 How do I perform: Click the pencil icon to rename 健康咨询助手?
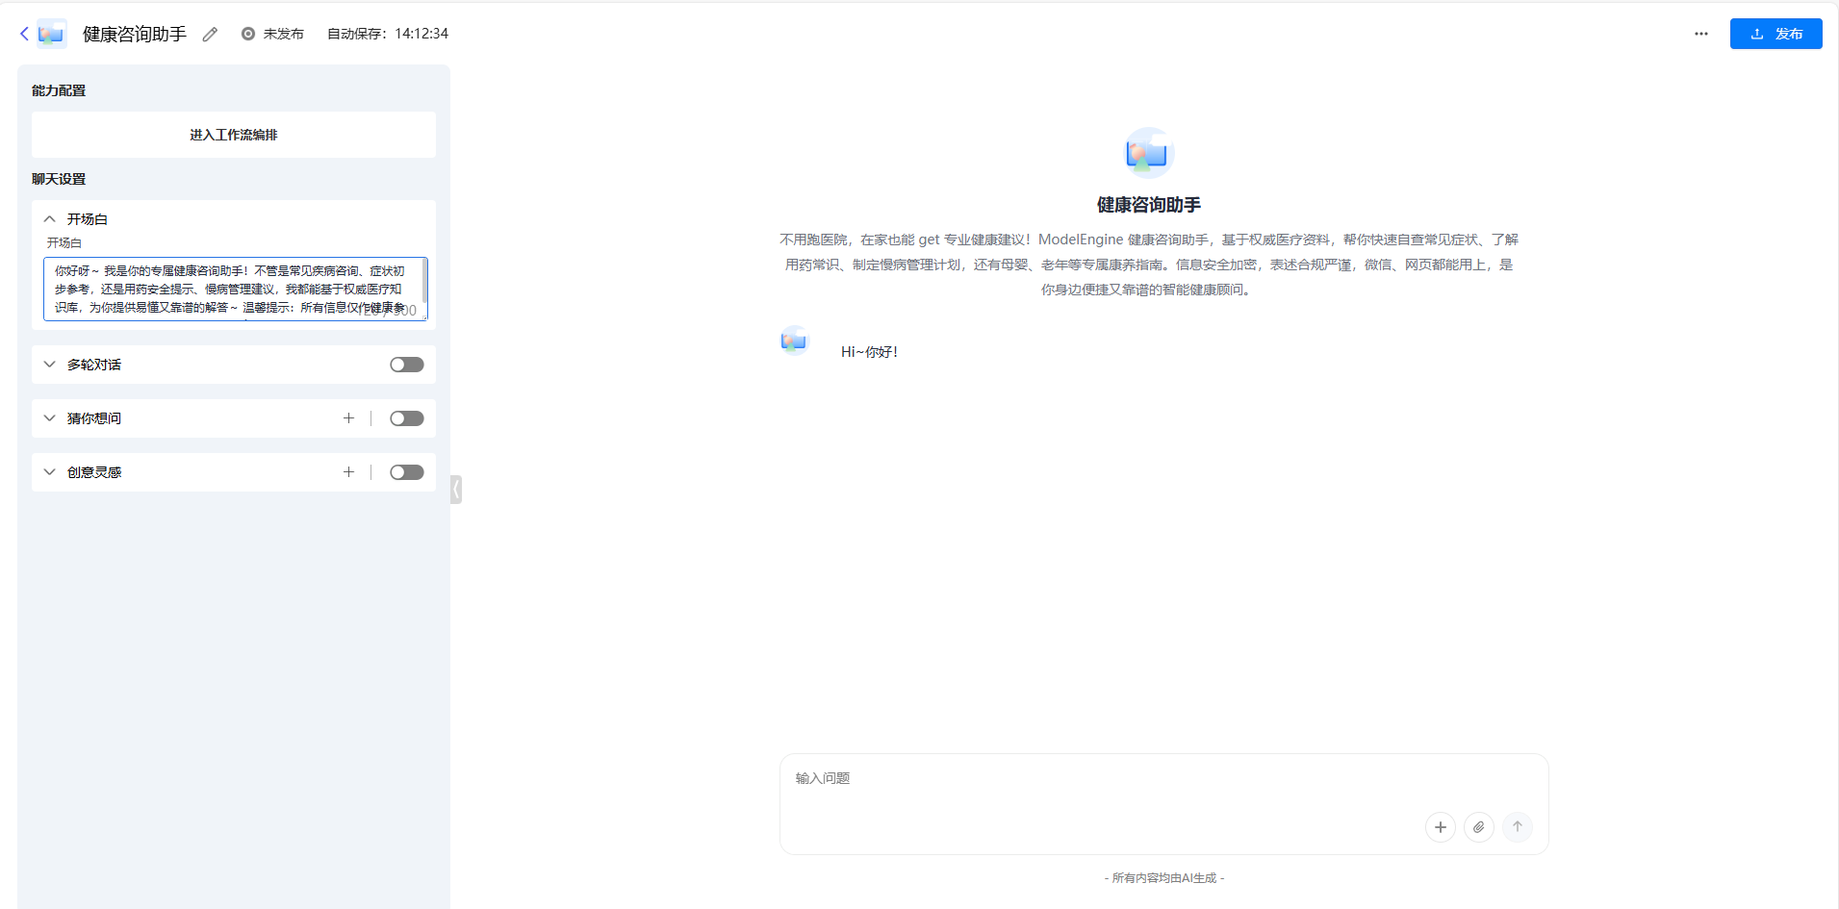click(x=211, y=34)
